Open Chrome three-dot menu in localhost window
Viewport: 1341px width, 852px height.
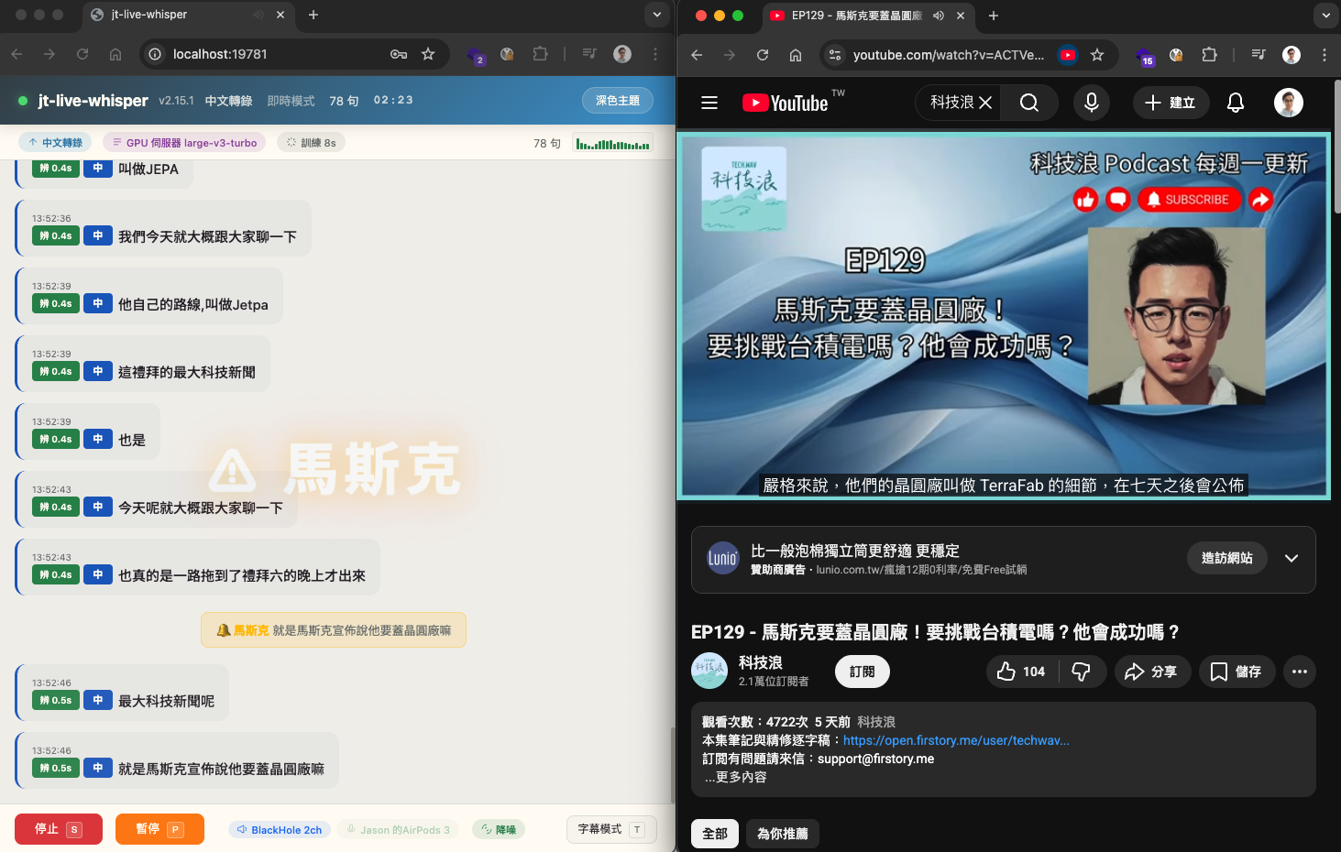pos(655,54)
